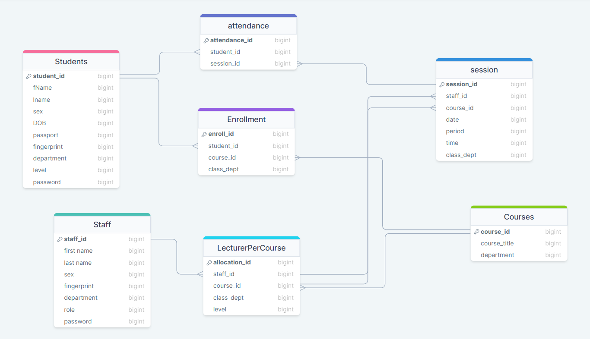This screenshot has width=590, height=339.
Task: Click the key icon beside course_id in Courses
Action: (476, 232)
